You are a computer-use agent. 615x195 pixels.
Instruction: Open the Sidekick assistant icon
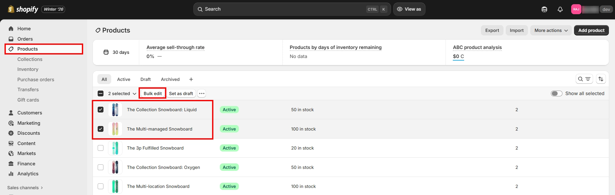tap(544, 9)
